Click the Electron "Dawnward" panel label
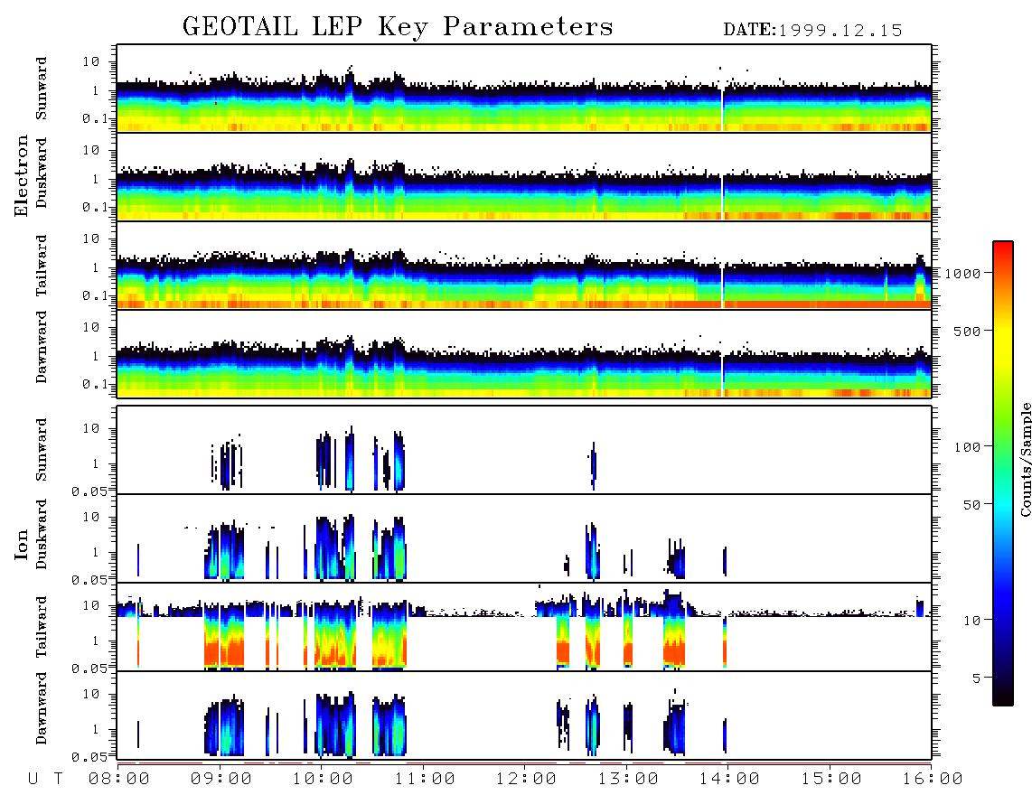1032x795 pixels. (42, 347)
